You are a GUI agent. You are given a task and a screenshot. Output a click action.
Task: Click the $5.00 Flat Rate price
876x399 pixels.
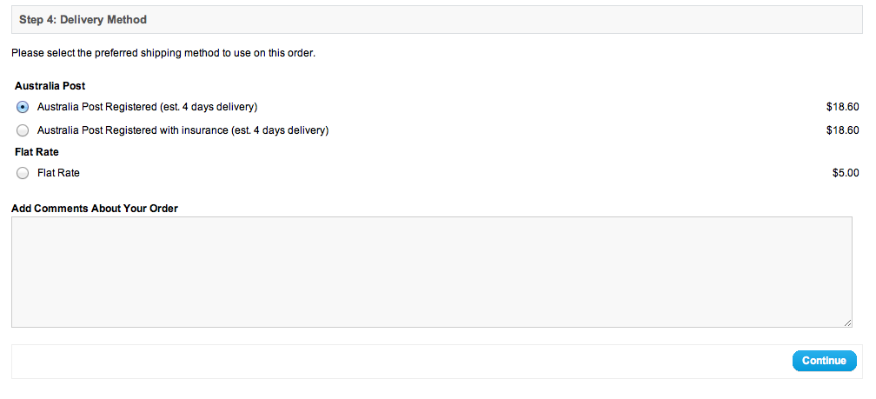coord(846,173)
